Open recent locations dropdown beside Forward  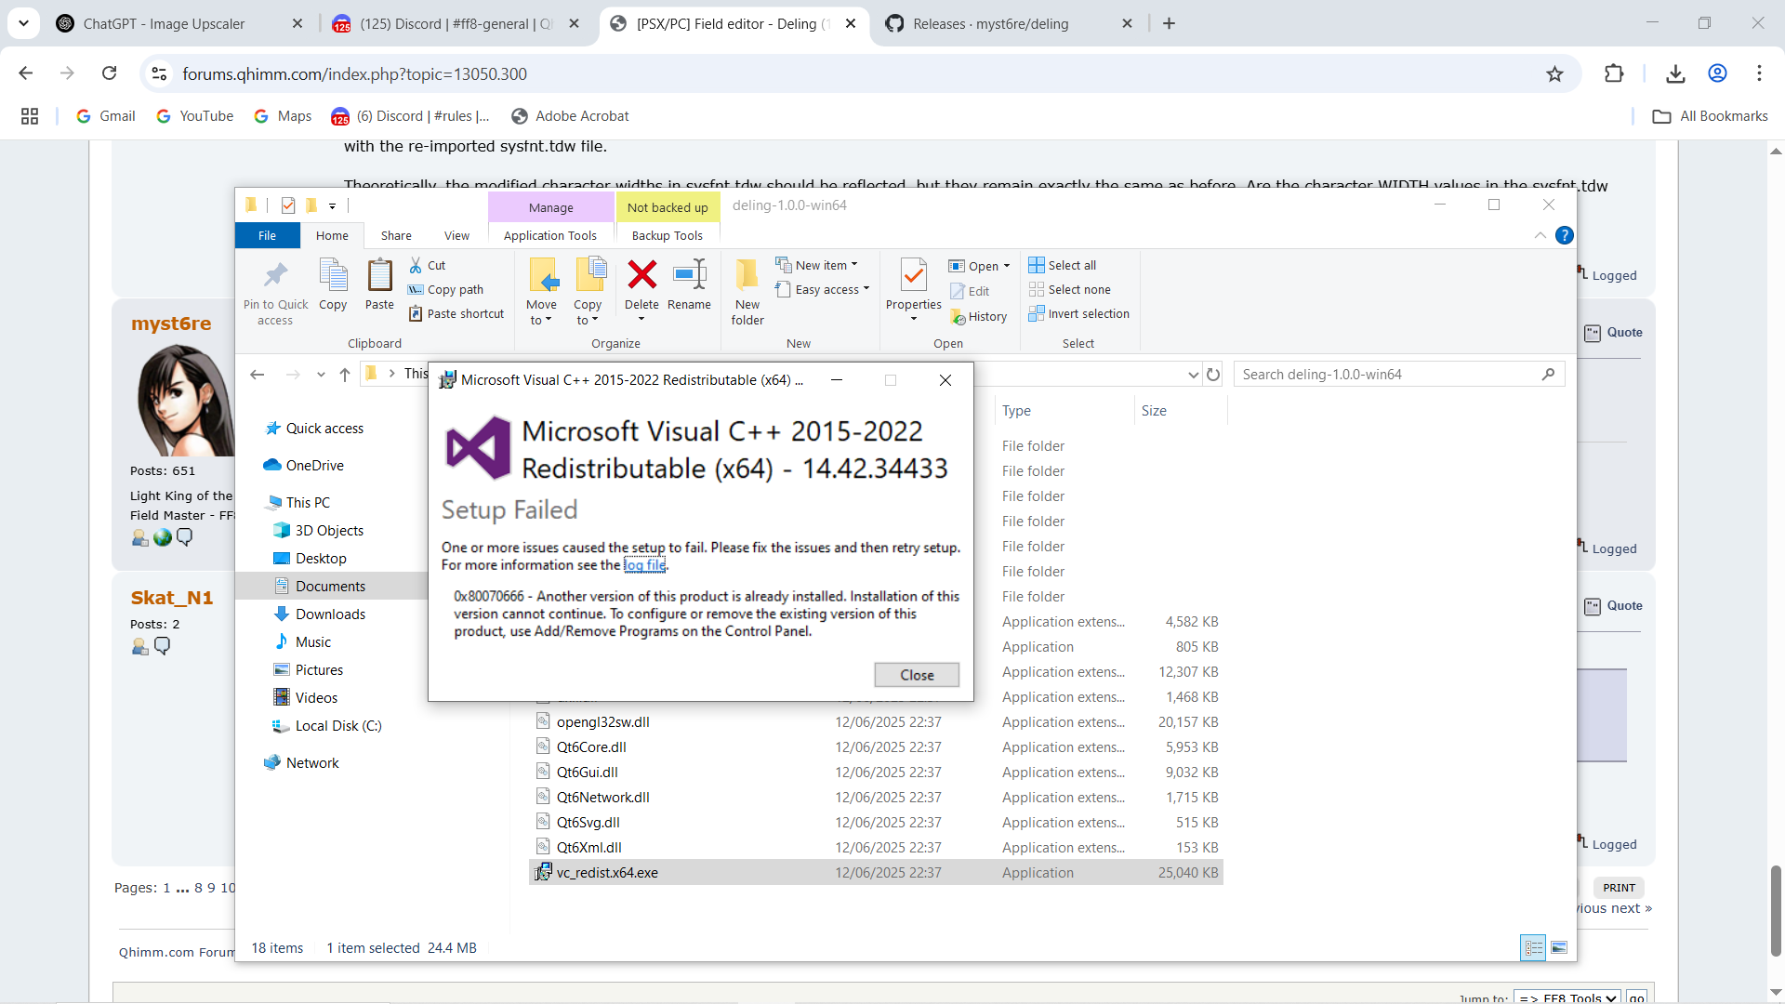pos(321,375)
